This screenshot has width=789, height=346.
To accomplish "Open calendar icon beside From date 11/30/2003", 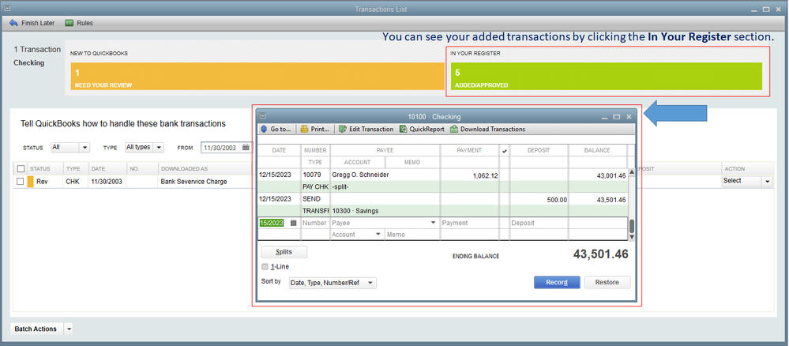I will 246,148.
